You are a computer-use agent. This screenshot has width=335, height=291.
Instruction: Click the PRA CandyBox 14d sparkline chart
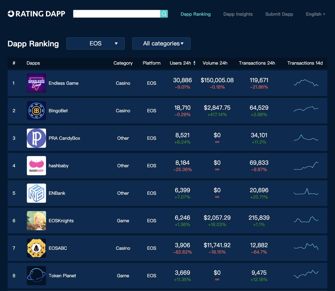pos(306,138)
